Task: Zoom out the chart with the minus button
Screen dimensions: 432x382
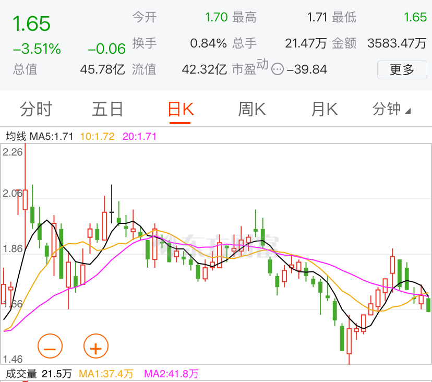Action: pos(50,346)
